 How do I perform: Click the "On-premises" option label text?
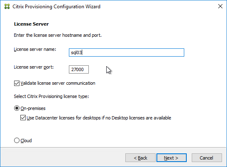pos(33,108)
